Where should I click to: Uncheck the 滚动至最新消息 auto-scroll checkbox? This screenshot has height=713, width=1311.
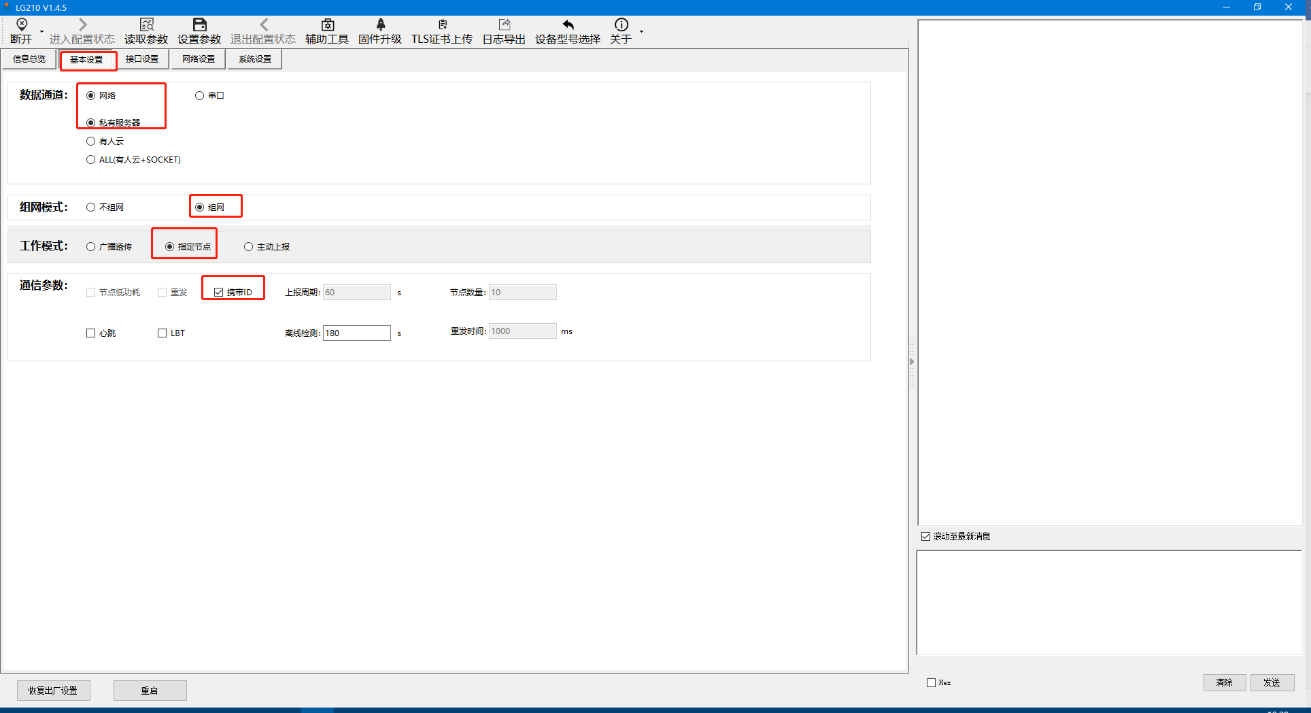pyautogui.click(x=926, y=537)
